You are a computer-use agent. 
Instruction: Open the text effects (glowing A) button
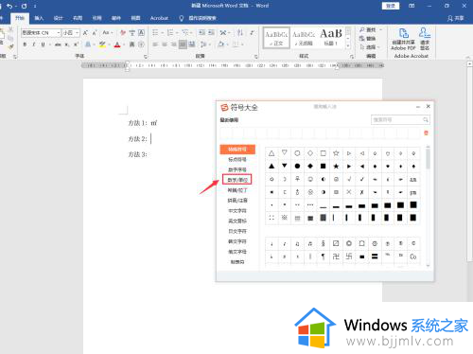[x=89, y=44]
